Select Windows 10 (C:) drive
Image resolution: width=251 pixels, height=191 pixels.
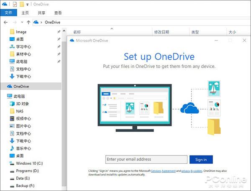(x=29, y=163)
